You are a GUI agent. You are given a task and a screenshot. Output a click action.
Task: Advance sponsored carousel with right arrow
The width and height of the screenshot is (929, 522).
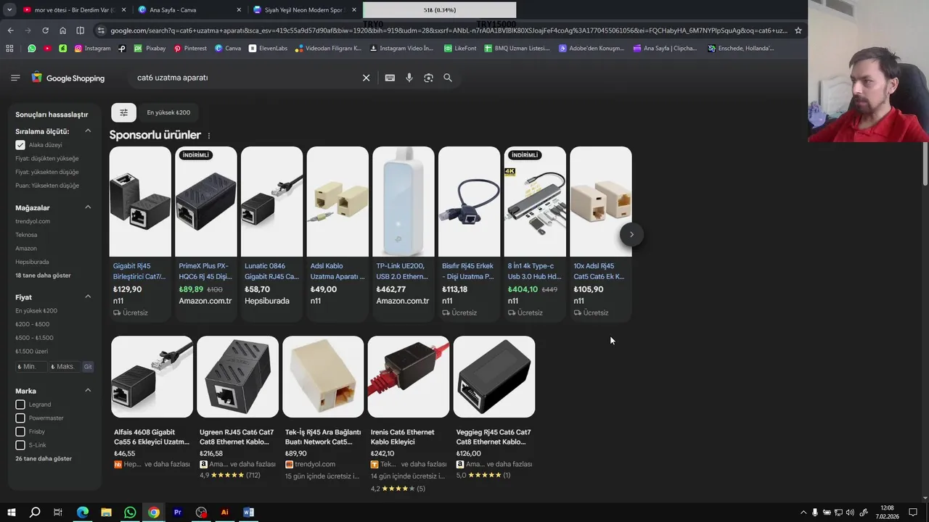click(631, 234)
